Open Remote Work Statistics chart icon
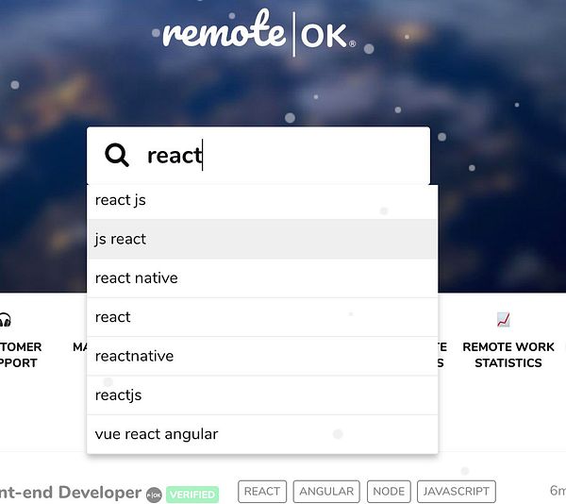566x504 pixels. (503, 320)
